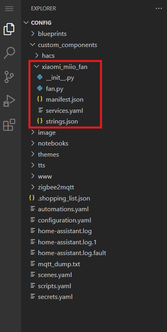Open the home-assistant.log.fault file

click(x=72, y=253)
